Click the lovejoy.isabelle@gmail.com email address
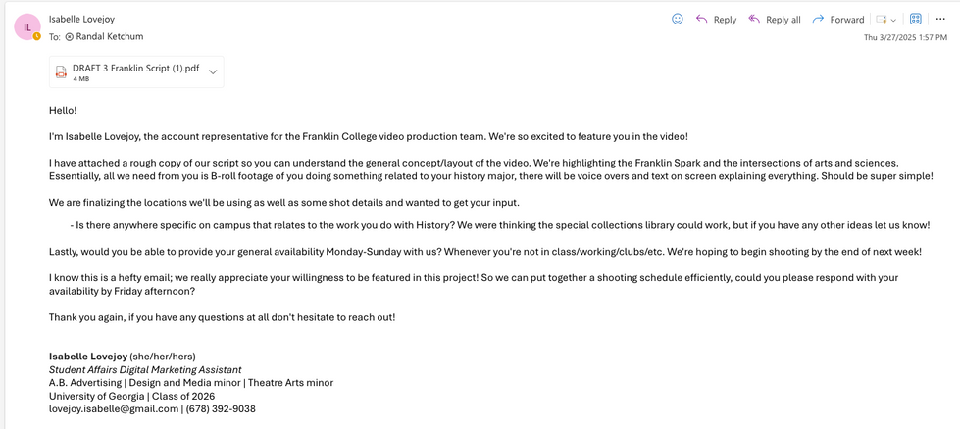Screen dimensions: 960x429 pos(114,409)
